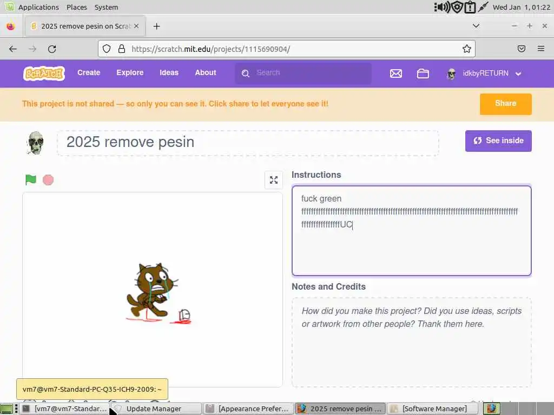This screenshot has width=554, height=415.
Task: Switch to Appearance Preferences taskbar window
Action: coord(248,409)
